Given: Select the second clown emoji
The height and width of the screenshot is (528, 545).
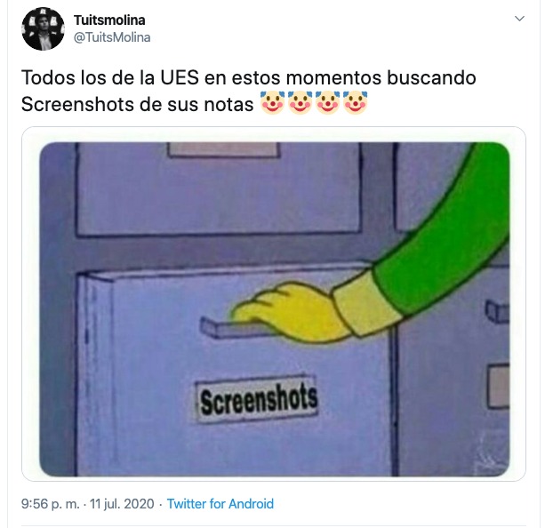Looking at the screenshot, I should coord(301,103).
